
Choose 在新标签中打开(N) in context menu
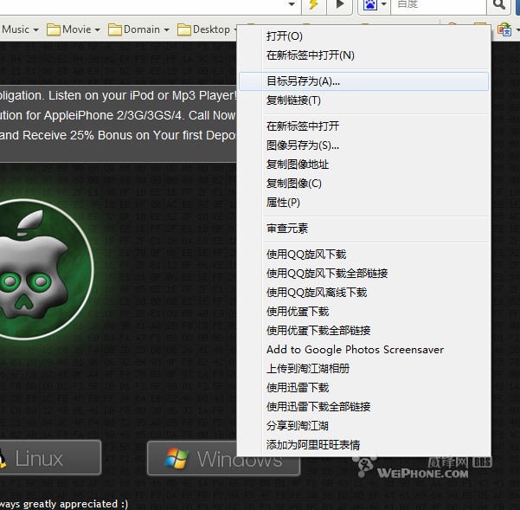coord(311,55)
